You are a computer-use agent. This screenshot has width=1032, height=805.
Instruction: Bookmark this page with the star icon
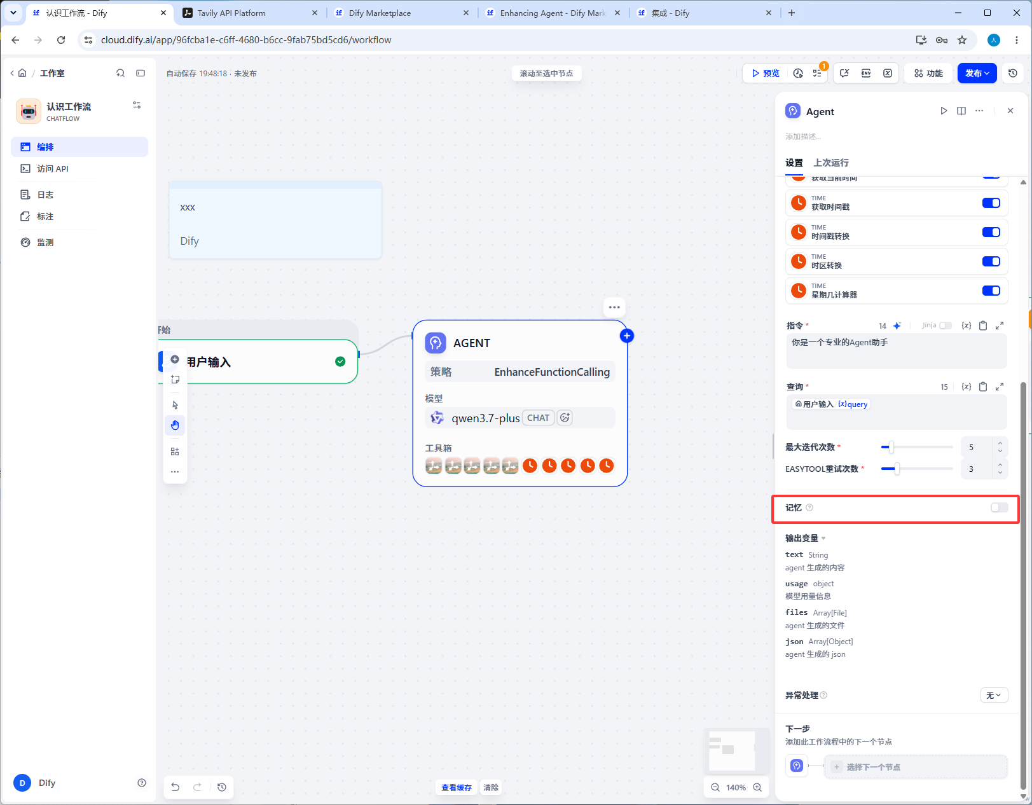[x=962, y=40]
